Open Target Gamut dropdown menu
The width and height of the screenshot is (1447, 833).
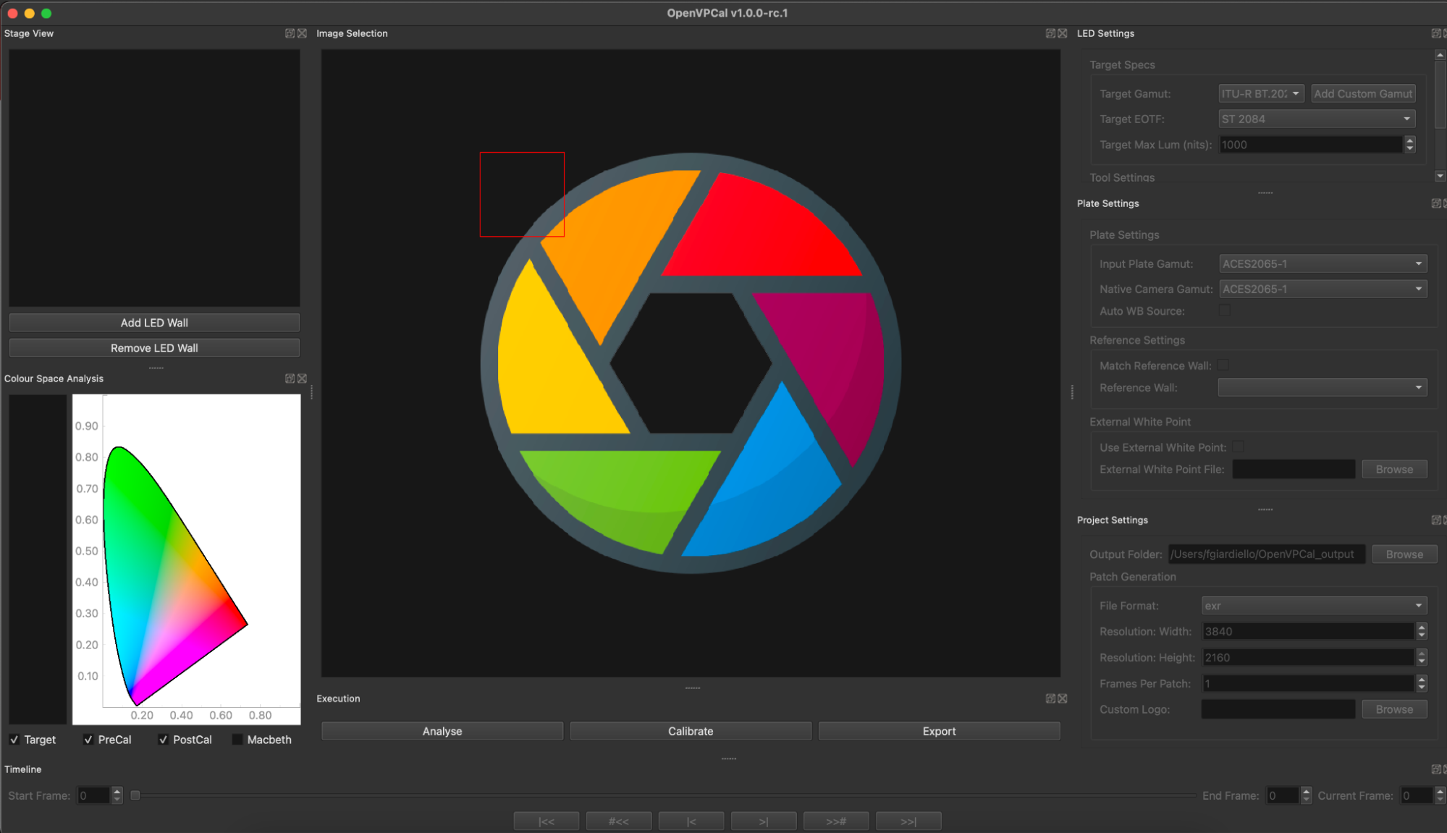coord(1257,93)
